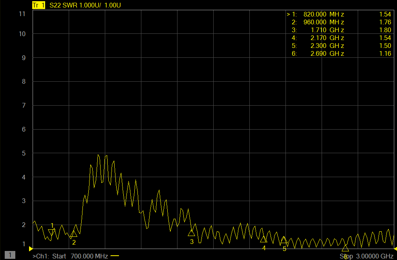
Task: Click the Y-axis label 10
Action: tap(22, 34)
